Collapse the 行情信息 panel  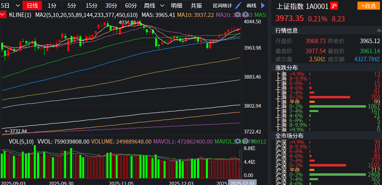[377, 31]
